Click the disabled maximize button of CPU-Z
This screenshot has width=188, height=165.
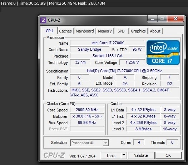pyautogui.click(x=162, y=19)
